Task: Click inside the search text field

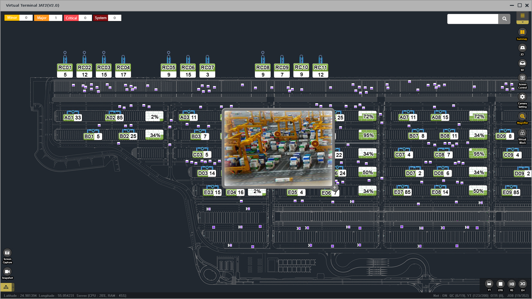Action: coord(472,19)
